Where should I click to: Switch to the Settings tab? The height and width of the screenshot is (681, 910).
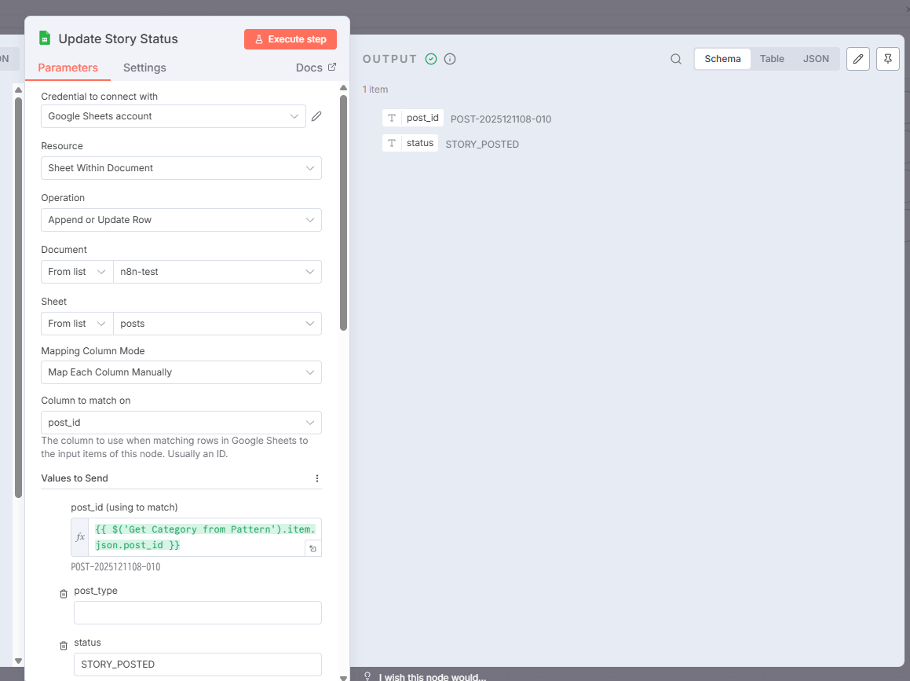tap(144, 68)
